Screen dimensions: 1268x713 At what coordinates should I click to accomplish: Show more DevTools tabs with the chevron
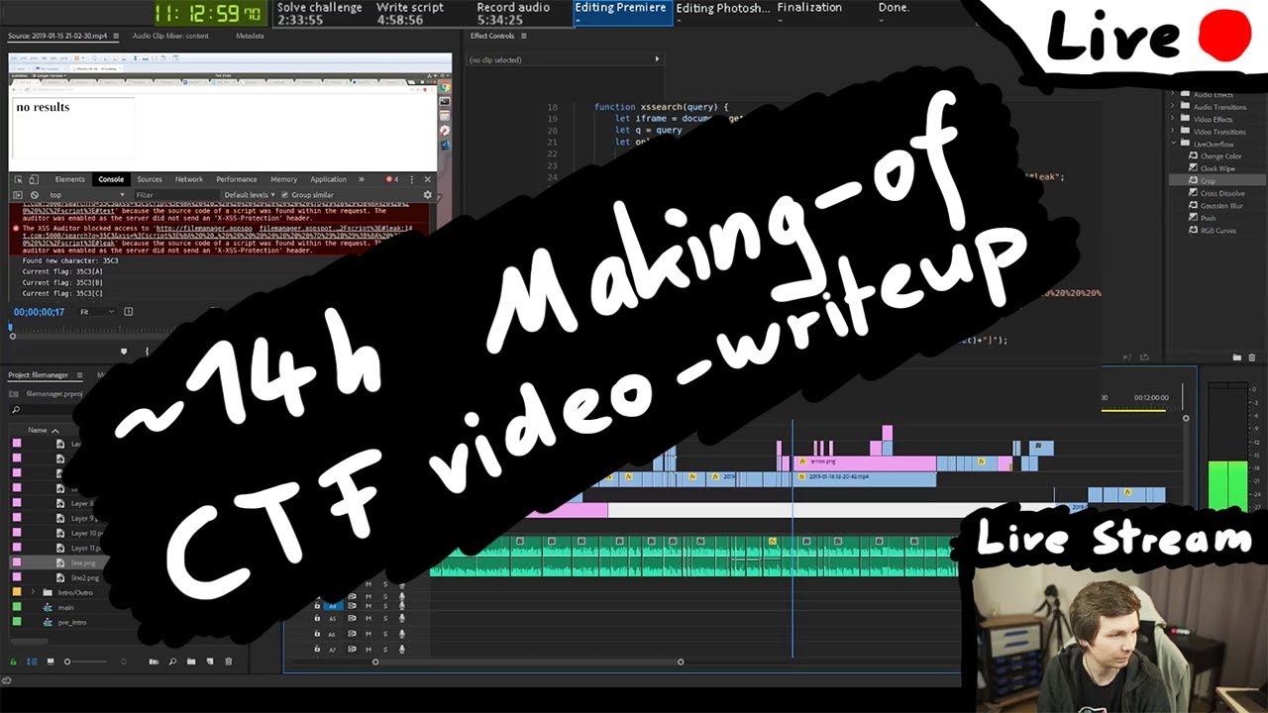361,179
